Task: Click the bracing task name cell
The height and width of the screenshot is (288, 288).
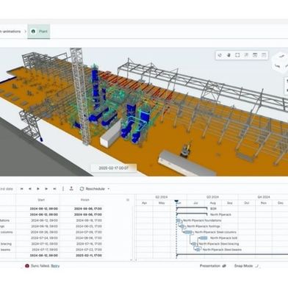Action: point(6,244)
